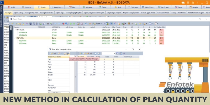Click the first yellow note icon in Plan Adet Hesap Kuralları
This screenshot has width=210, height=105.
tap(51, 54)
